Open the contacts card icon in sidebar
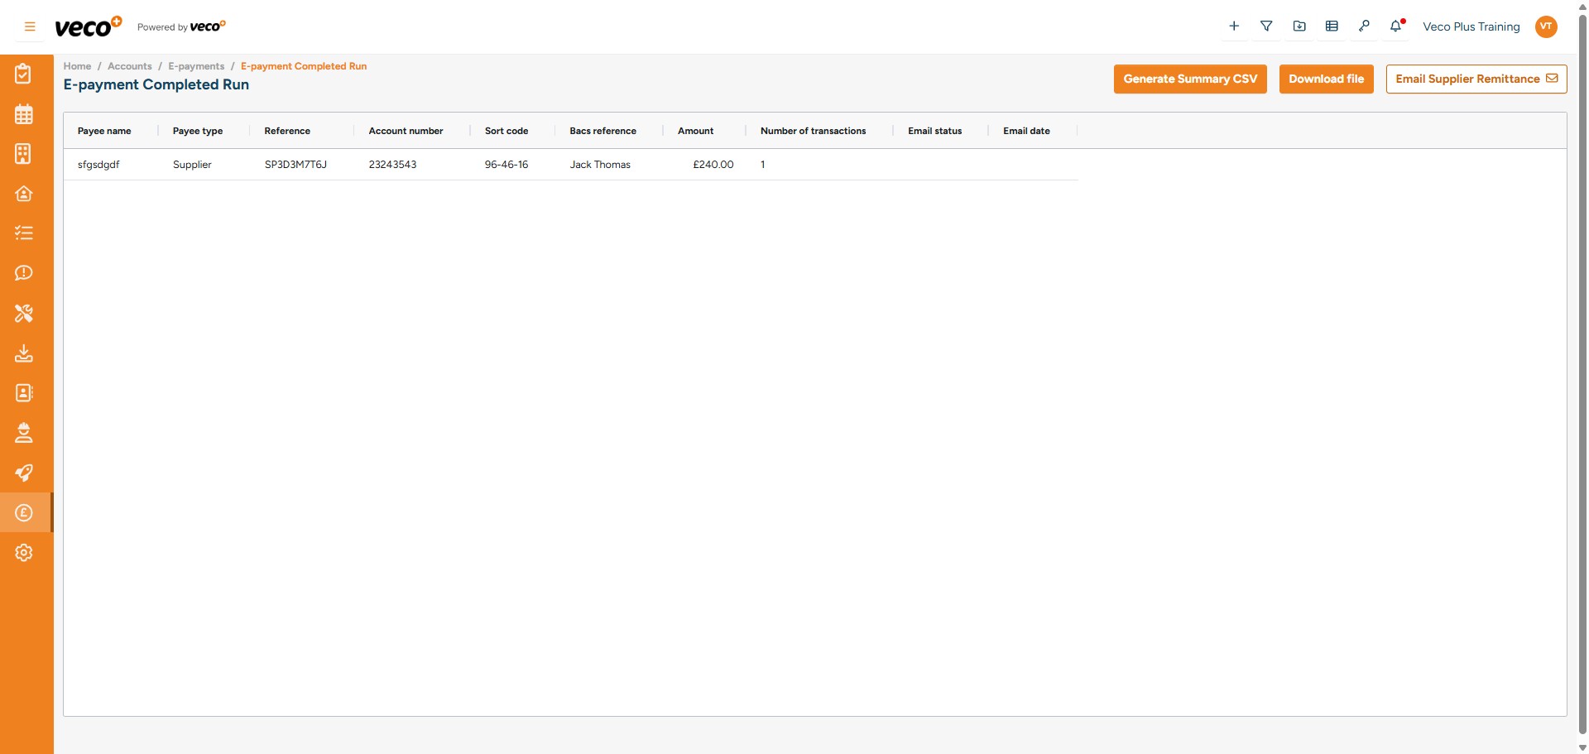This screenshot has height=754, width=1589. pyautogui.click(x=24, y=393)
